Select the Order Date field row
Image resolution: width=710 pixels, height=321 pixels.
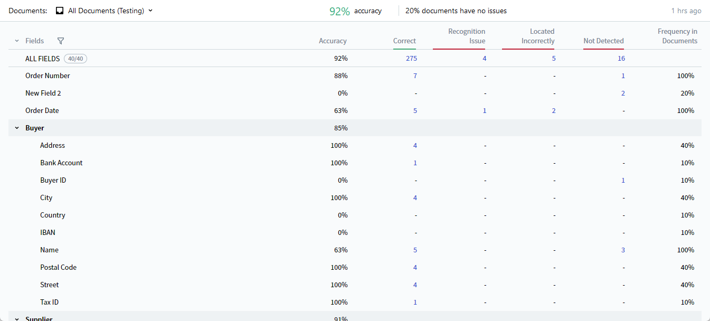pos(42,110)
